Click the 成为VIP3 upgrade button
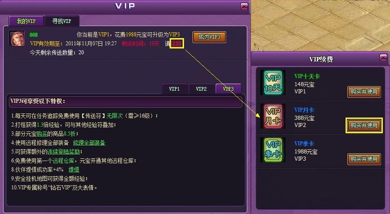The width and height of the screenshot is (390, 214). coord(209,37)
